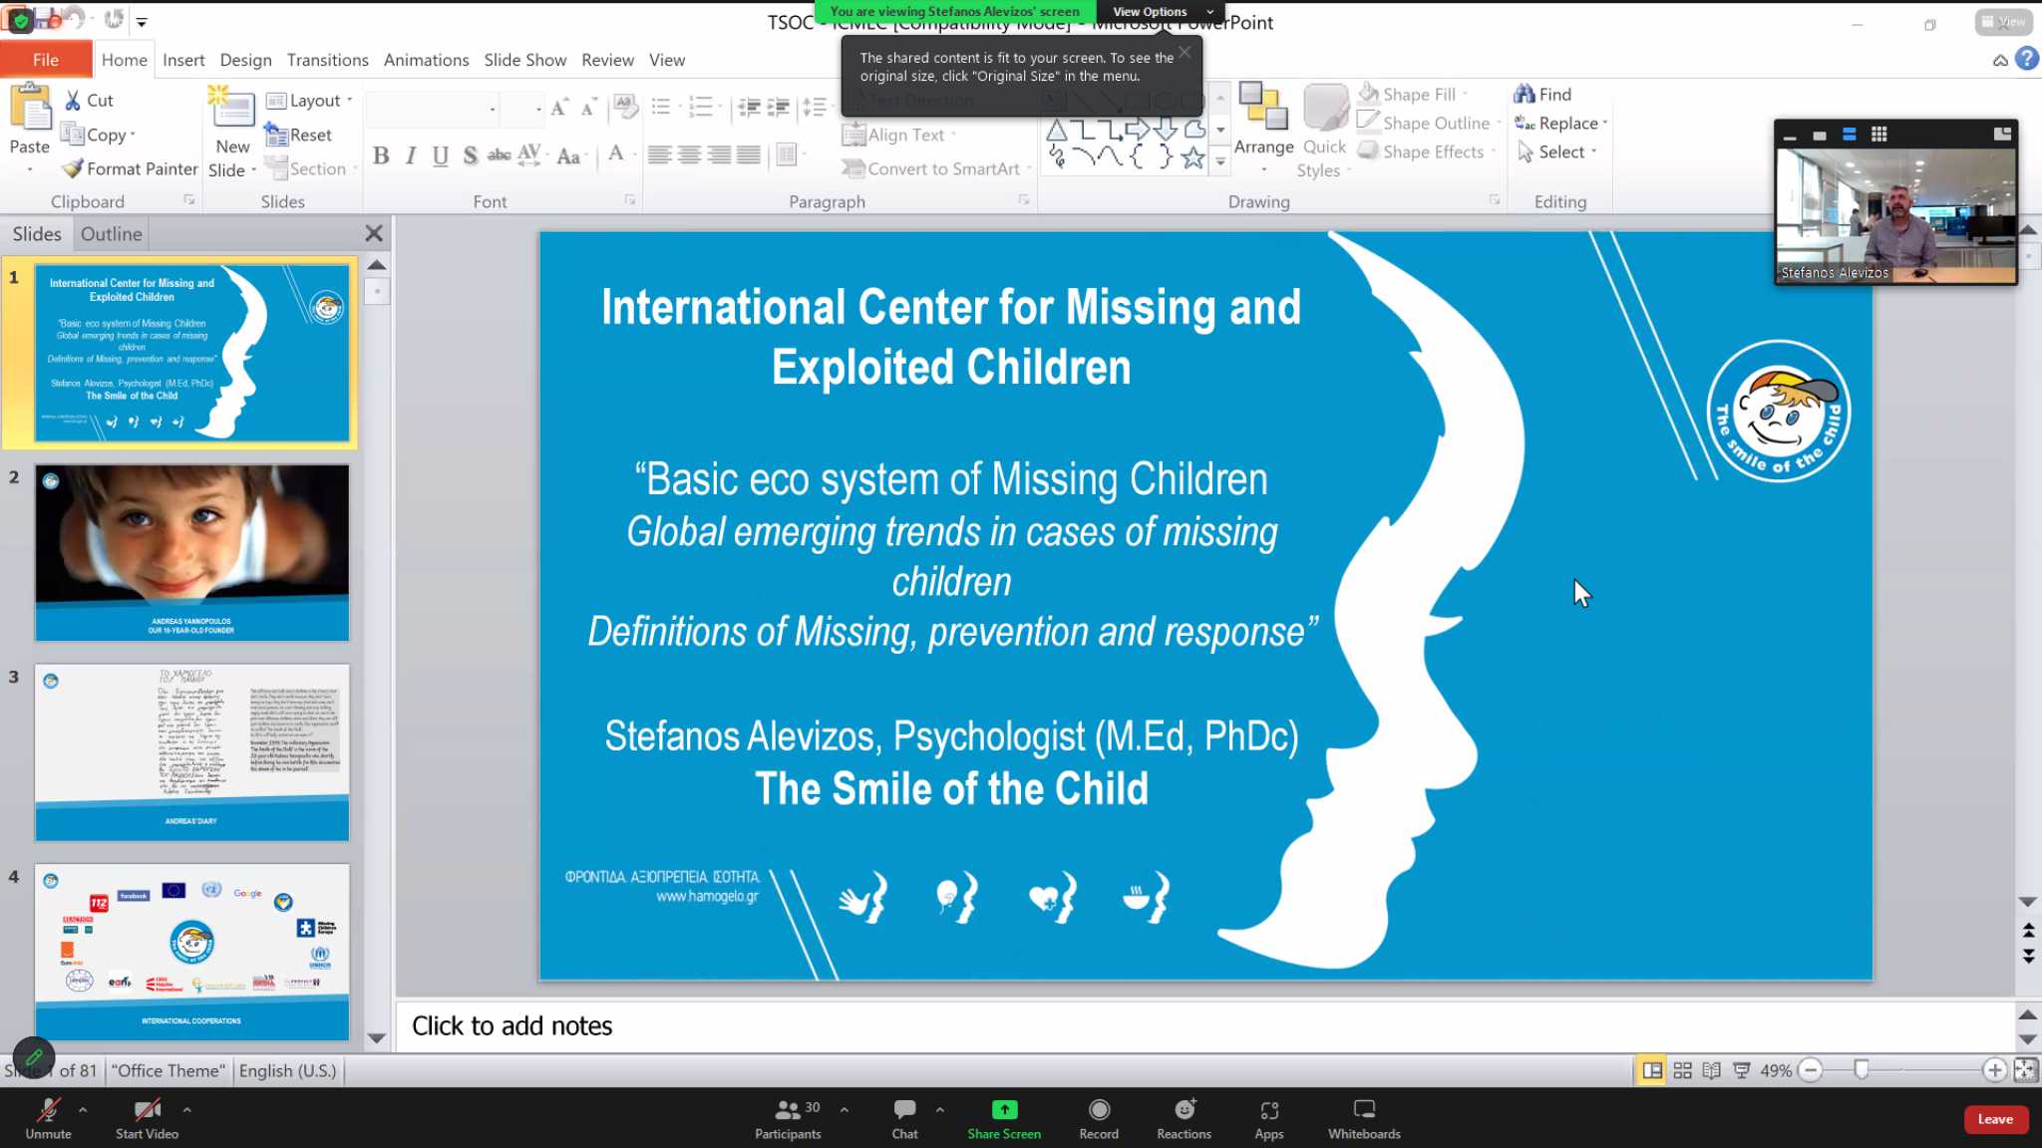Switch to the Insert tab
This screenshot has width=2042, height=1148.
[183, 60]
